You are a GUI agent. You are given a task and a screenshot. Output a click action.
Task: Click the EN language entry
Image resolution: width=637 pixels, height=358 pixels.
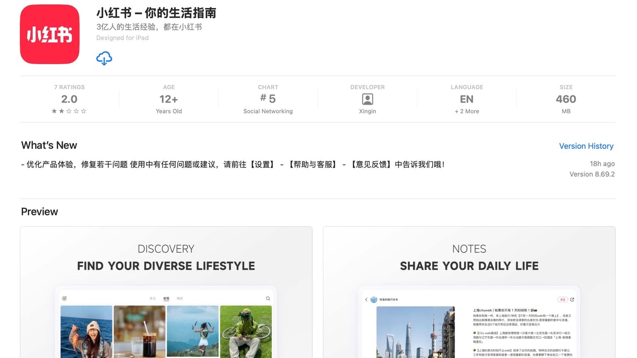coord(467,99)
